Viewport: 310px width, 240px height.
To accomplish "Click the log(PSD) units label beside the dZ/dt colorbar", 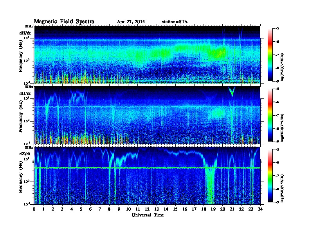I will click(283, 188).
